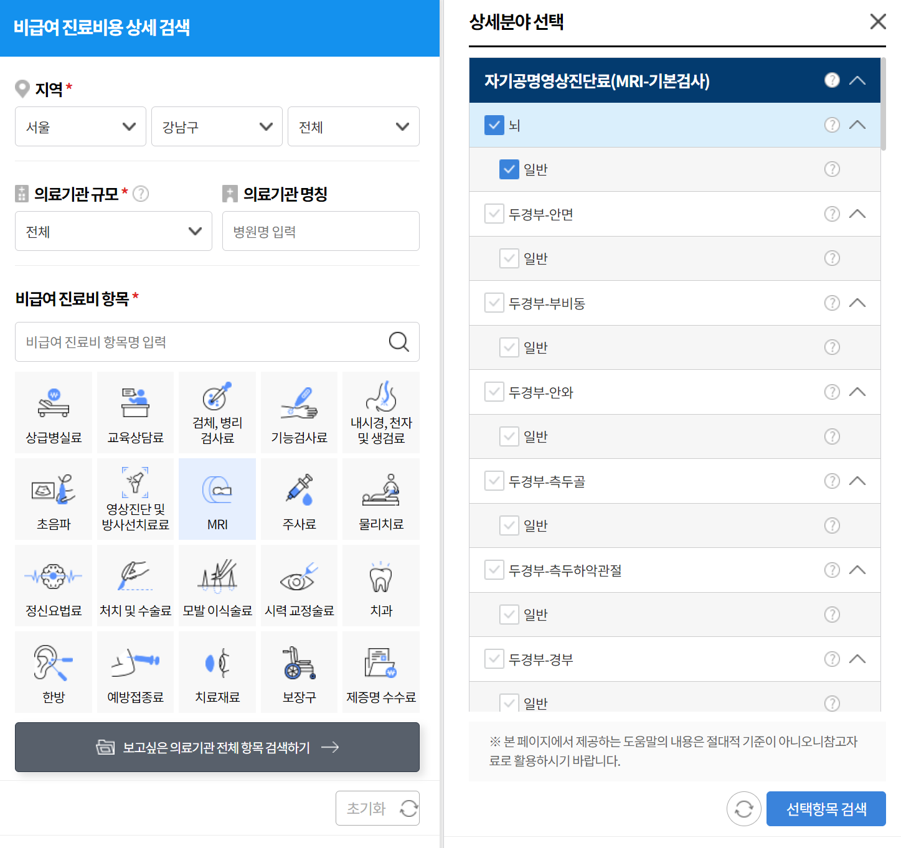Collapse the 두경부-부비동 section

coord(858,303)
